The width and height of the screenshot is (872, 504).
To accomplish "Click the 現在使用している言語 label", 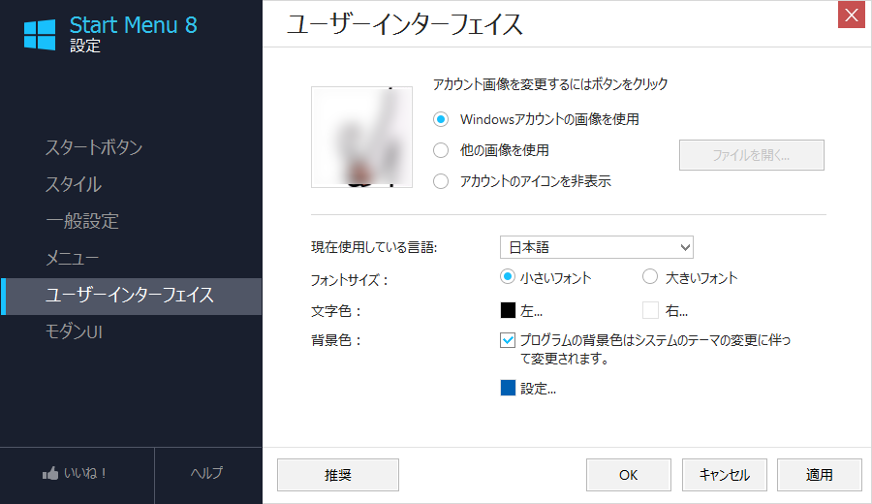I will pos(374,247).
